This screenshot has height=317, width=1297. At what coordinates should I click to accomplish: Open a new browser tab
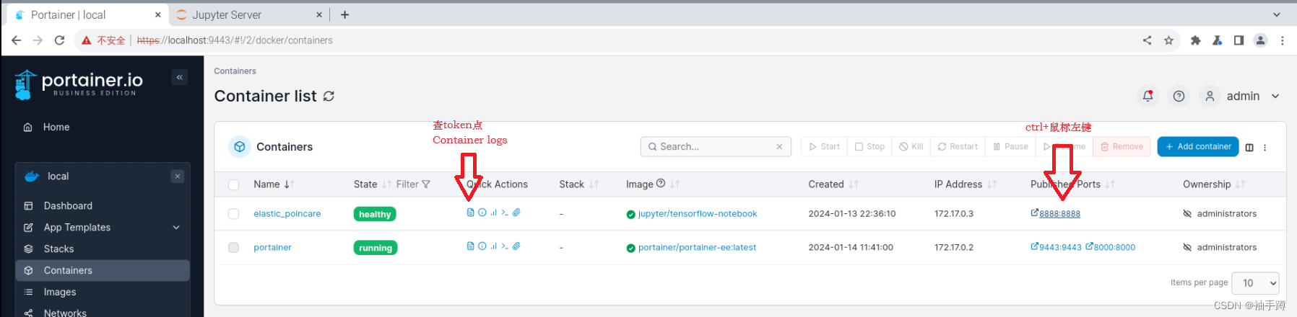click(x=345, y=14)
